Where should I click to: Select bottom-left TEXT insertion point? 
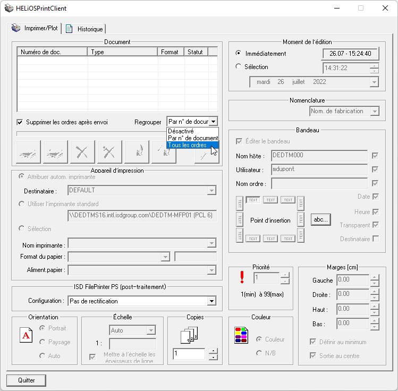[253, 239]
